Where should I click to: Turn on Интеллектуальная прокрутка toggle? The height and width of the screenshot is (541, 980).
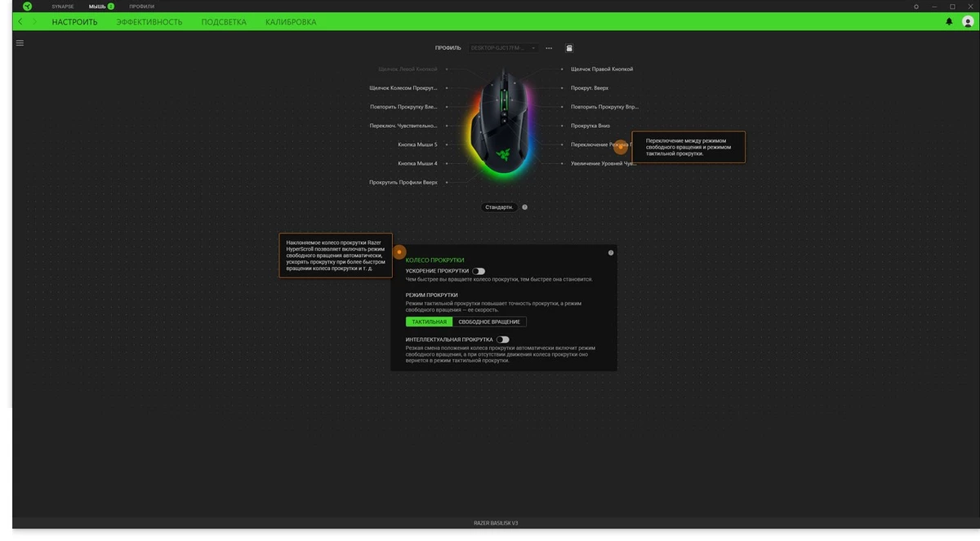click(x=502, y=339)
